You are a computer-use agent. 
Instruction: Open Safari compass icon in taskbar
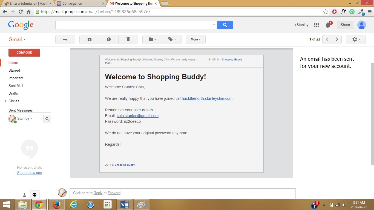[91, 205]
